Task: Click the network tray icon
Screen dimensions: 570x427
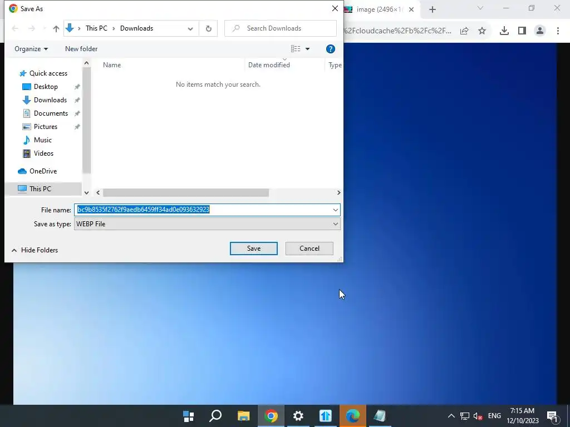Action: [465, 416]
